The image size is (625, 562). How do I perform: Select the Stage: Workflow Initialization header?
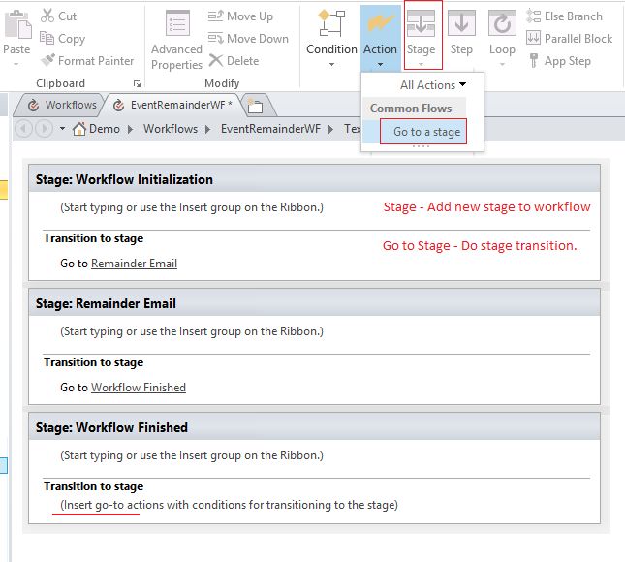(315, 179)
